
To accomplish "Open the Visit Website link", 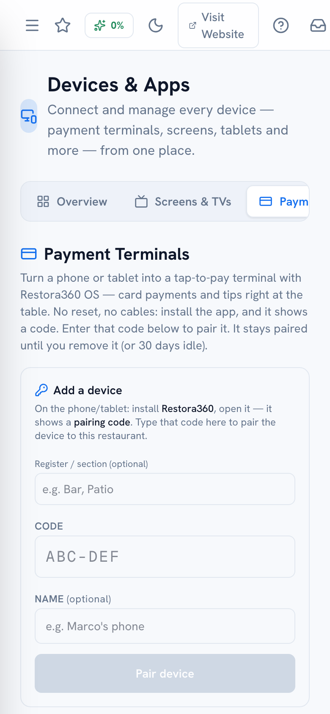I will [x=218, y=25].
